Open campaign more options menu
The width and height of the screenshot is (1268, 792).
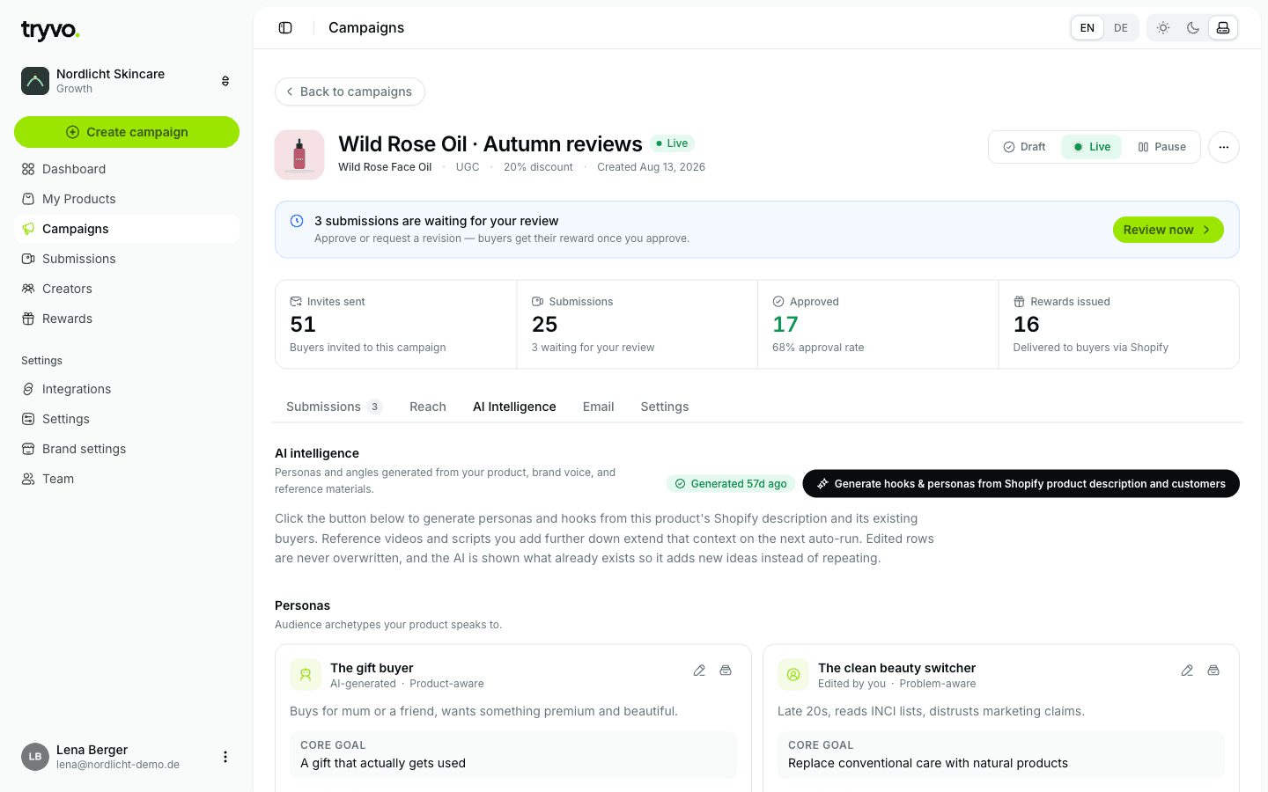click(x=1224, y=147)
